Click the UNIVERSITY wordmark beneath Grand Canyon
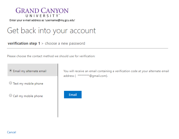Screen dimensions: 179x139 point(42,16)
